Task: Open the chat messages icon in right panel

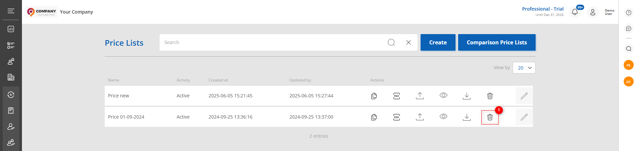Action: [x=628, y=29]
